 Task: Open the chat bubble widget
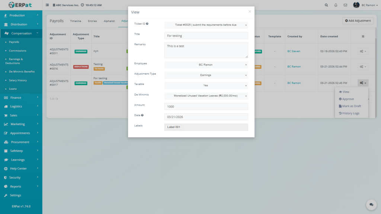pyautogui.click(x=371, y=204)
